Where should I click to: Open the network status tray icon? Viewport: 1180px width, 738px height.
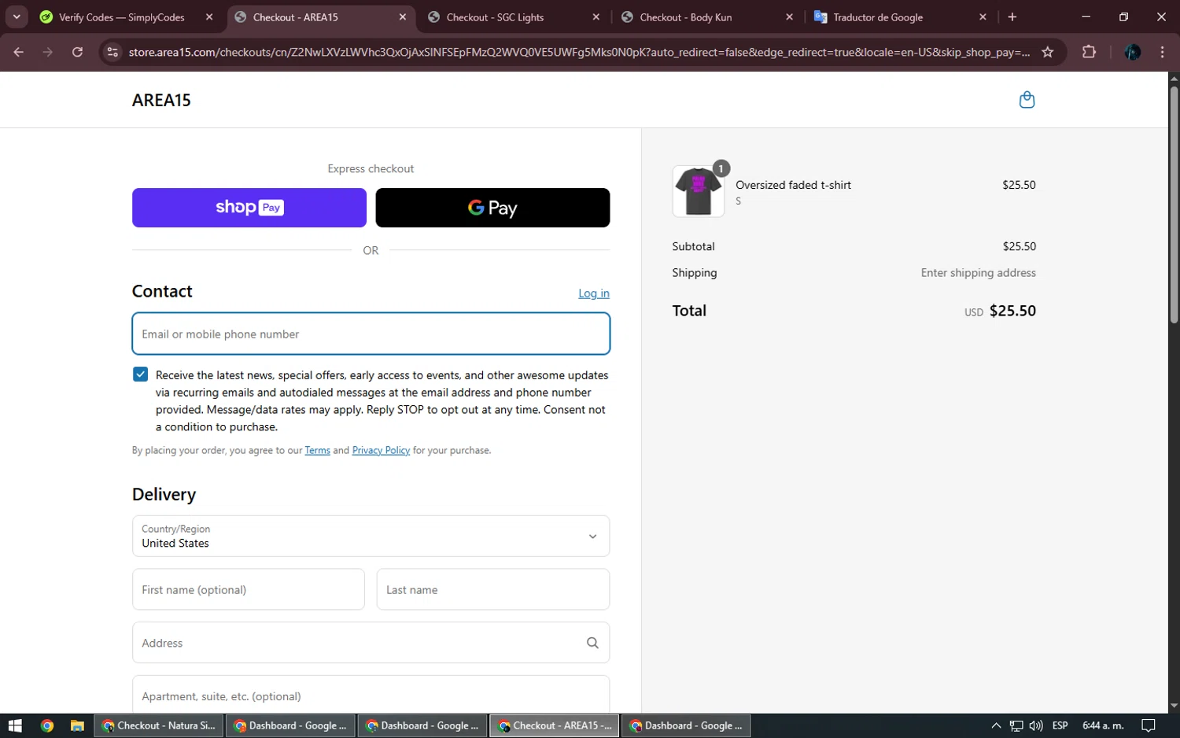(1016, 725)
